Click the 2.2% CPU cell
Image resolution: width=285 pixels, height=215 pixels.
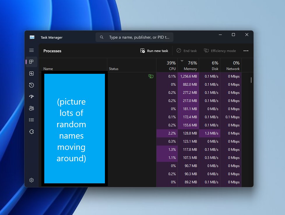tap(167, 133)
